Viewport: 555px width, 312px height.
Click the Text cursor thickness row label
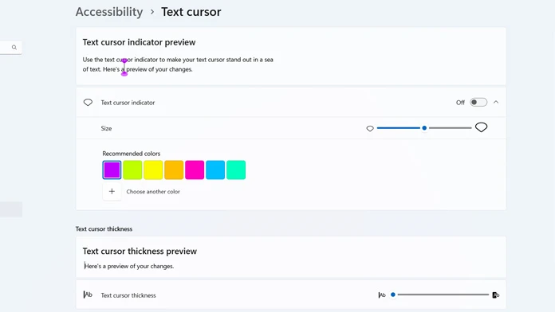[128, 295]
